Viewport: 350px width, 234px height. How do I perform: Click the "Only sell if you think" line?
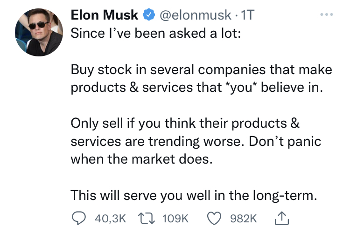coord(184,124)
